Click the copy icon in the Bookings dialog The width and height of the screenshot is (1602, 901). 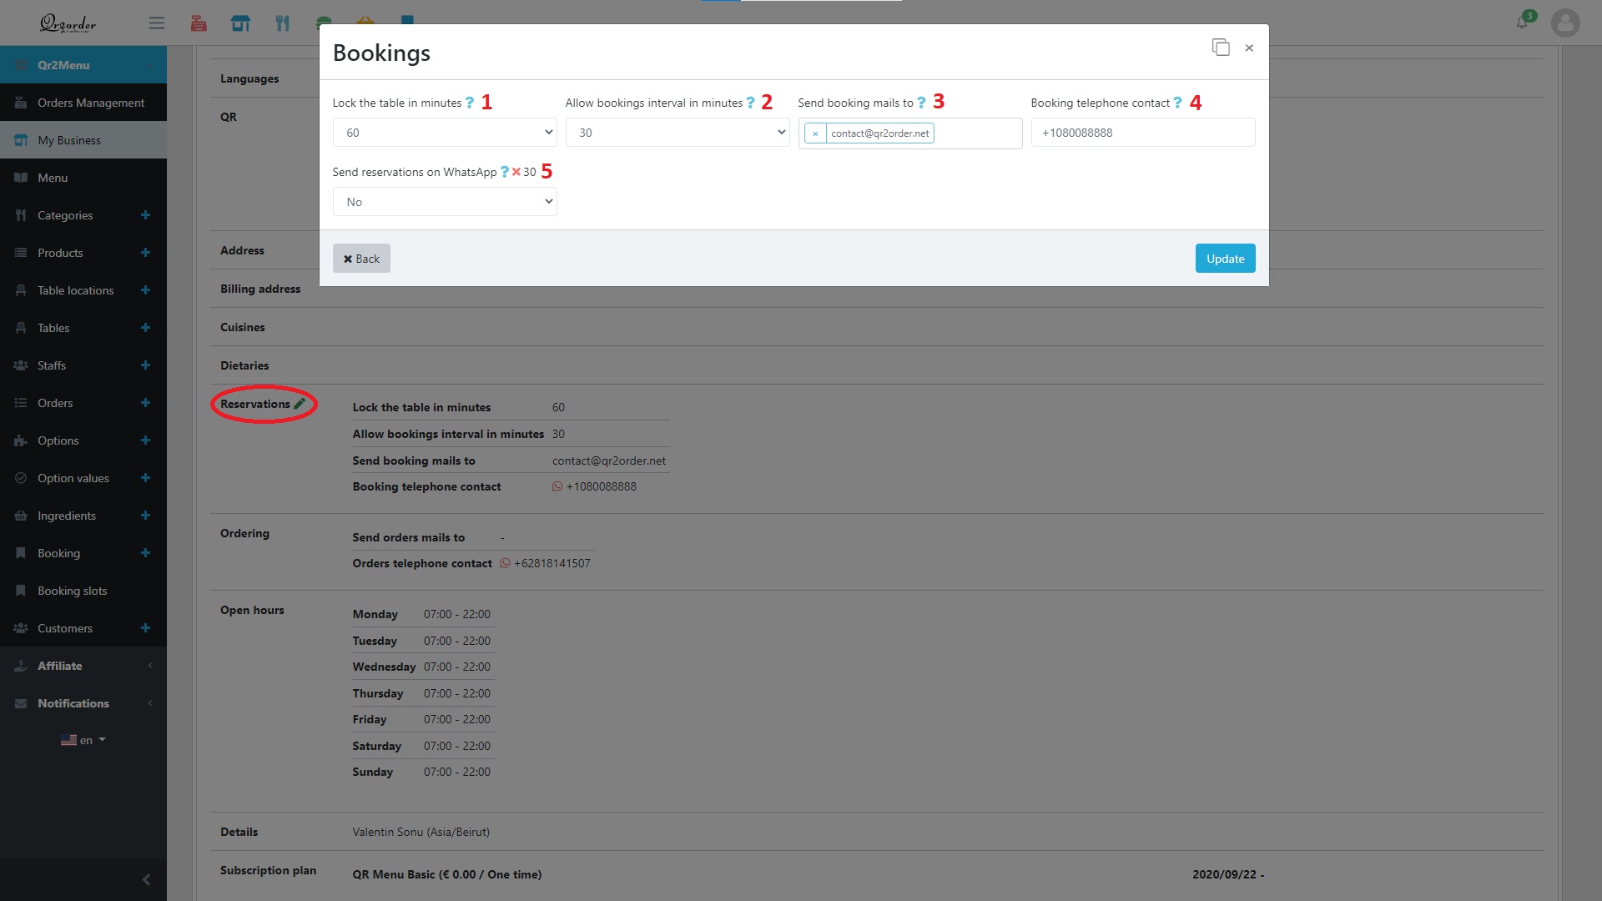click(1222, 48)
